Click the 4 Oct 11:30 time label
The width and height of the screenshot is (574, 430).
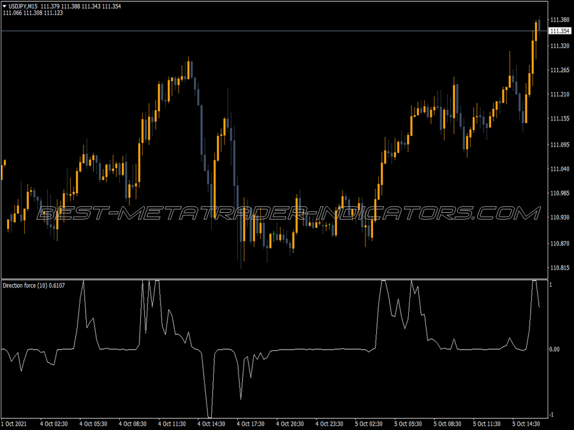pyautogui.click(x=172, y=424)
